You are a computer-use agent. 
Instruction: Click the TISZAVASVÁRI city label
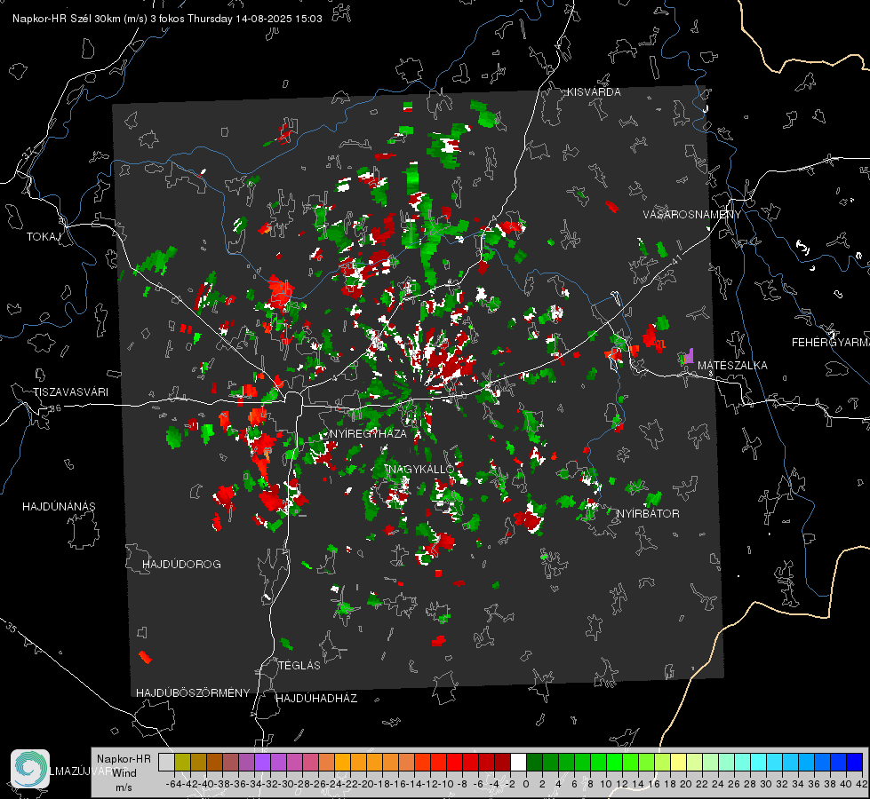(70, 392)
